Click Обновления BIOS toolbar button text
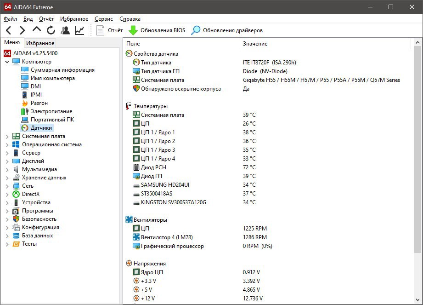Image resolution: width=423 pixels, height=305 pixels. coord(163,30)
